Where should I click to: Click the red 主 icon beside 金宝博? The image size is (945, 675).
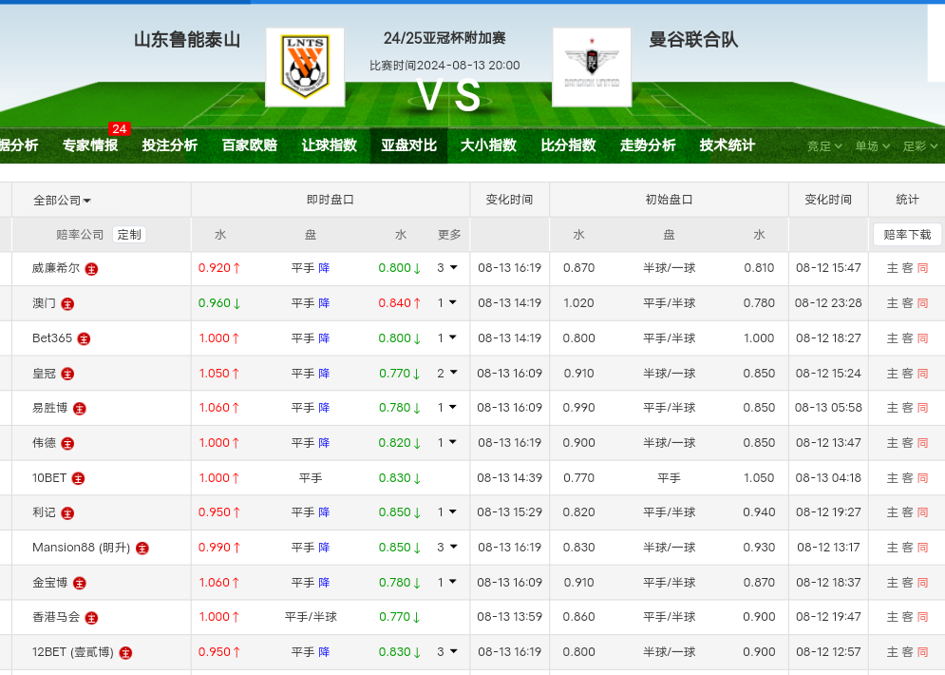click(80, 583)
